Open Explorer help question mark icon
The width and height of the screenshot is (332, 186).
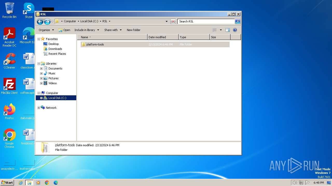(x=235, y=30)
